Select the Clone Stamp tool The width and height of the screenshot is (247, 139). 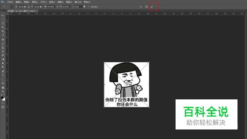pos(3,47)
